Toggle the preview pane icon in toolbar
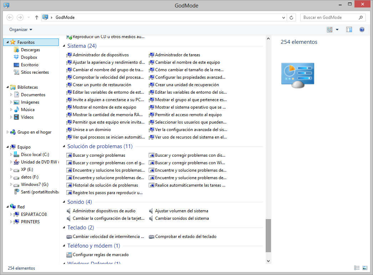This screenshot has width=373, height=275. 349,30
